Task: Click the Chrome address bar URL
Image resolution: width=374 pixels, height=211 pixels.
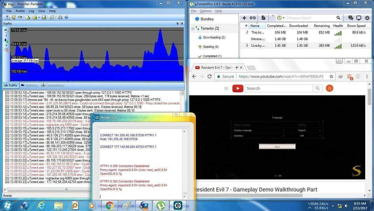Action: (x=281, y=76)
